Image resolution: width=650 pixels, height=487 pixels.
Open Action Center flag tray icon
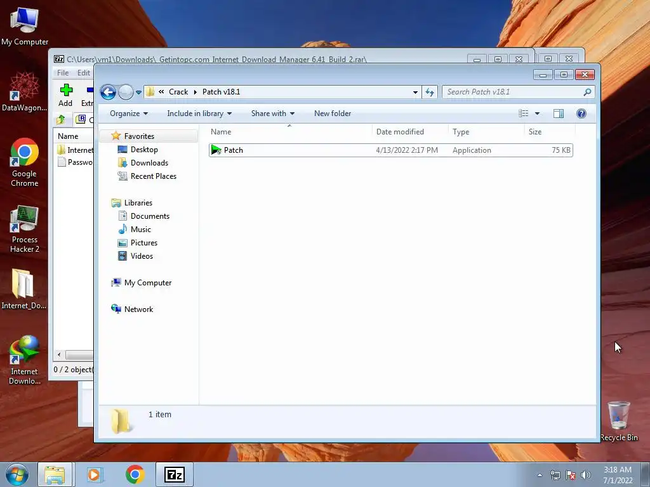(571, 476)
